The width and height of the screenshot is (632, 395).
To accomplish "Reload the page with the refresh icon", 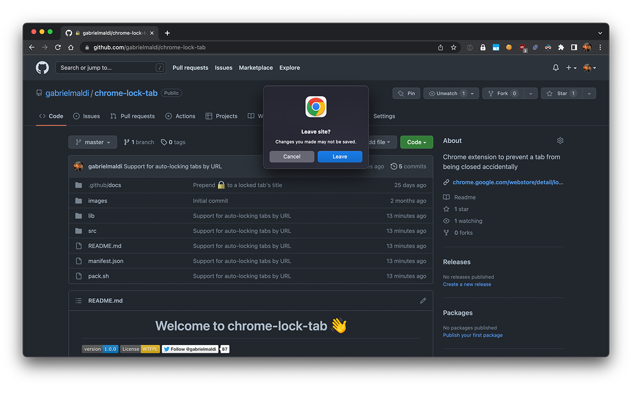I will pos(57,47).
